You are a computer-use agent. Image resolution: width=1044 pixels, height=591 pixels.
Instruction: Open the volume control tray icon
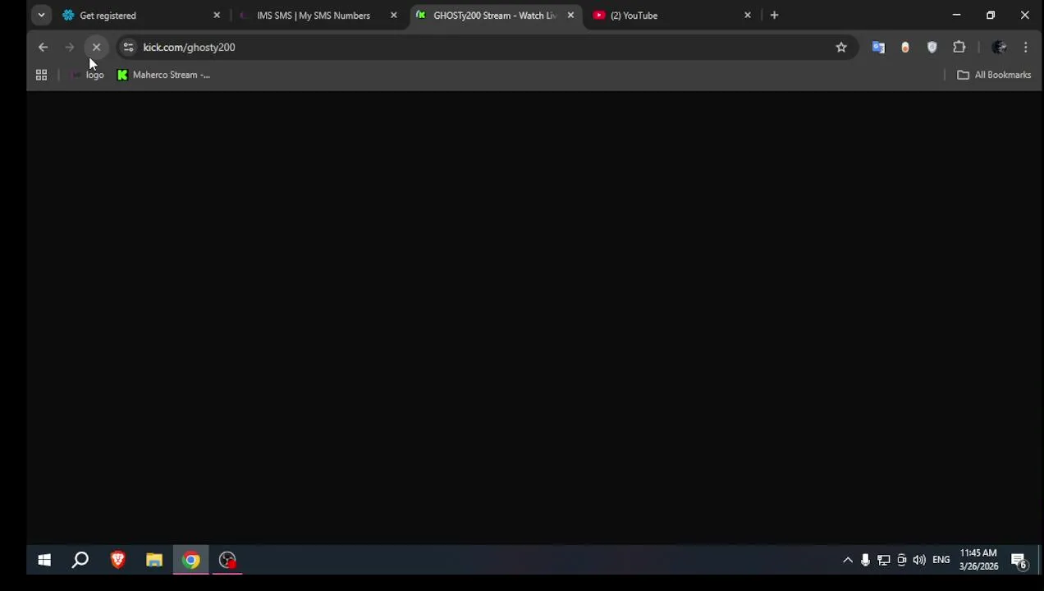[919, 560]
